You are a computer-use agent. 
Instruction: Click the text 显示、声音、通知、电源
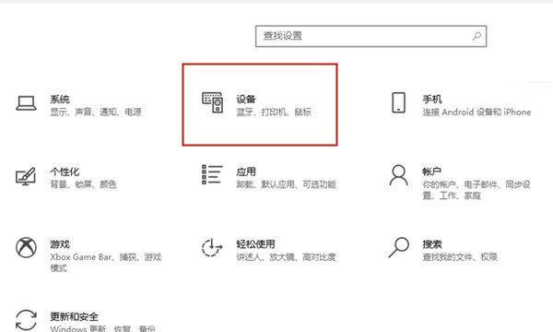(96, 113)
